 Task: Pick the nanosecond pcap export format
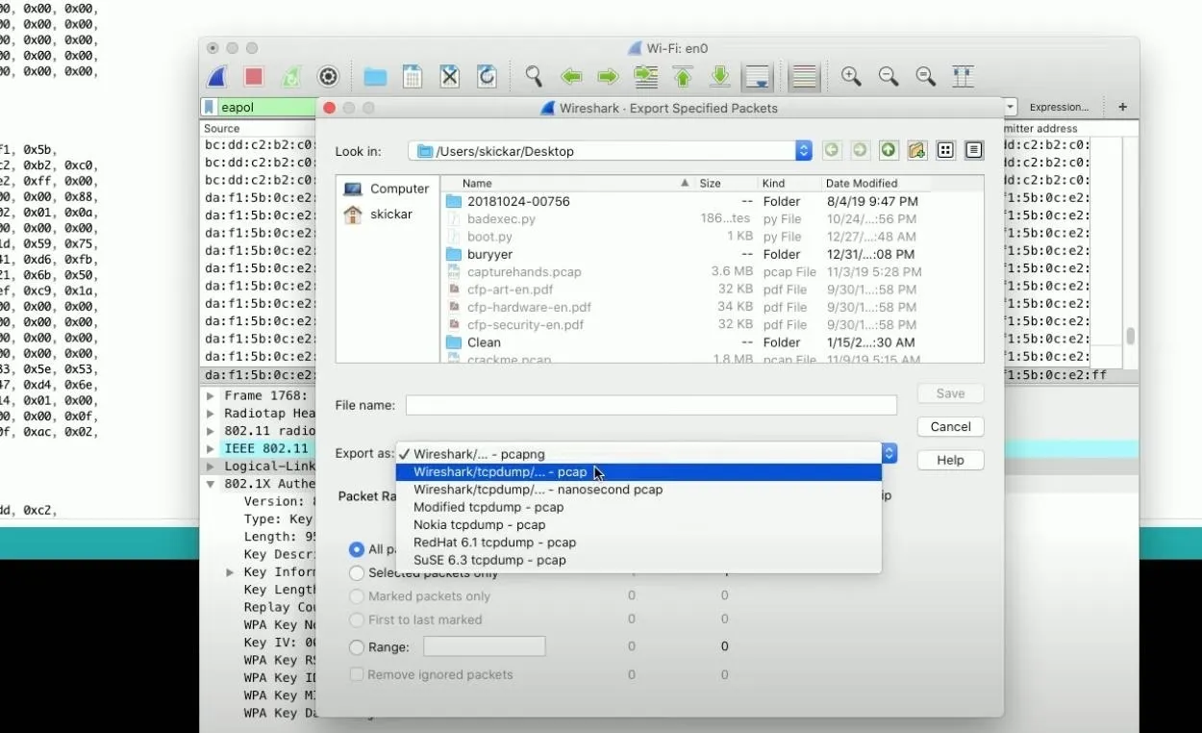click(x=639, y=490)
